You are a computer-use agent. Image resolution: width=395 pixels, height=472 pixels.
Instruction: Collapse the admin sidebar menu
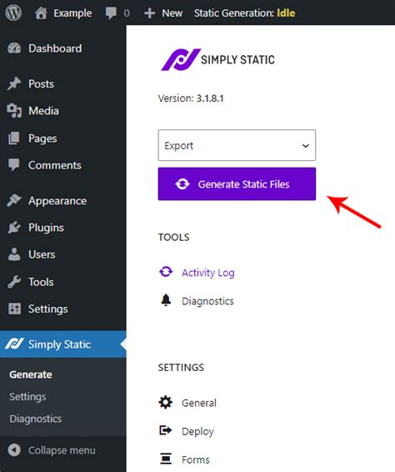pyautogui.click(x=52, y=450)
